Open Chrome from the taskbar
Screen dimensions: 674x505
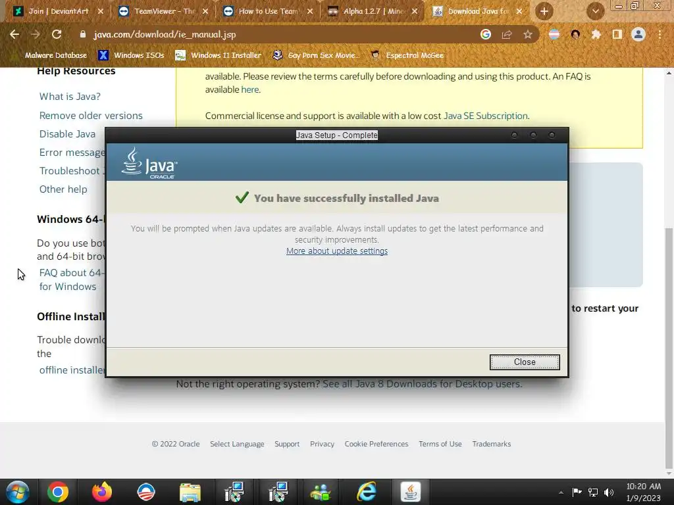58,492
